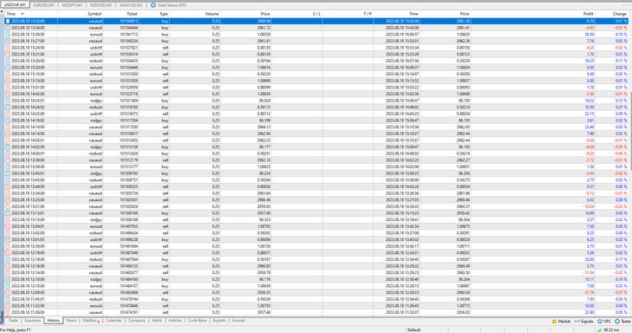Open the Mailbox tab
The image size is (632, 333).
coord(90,321)
